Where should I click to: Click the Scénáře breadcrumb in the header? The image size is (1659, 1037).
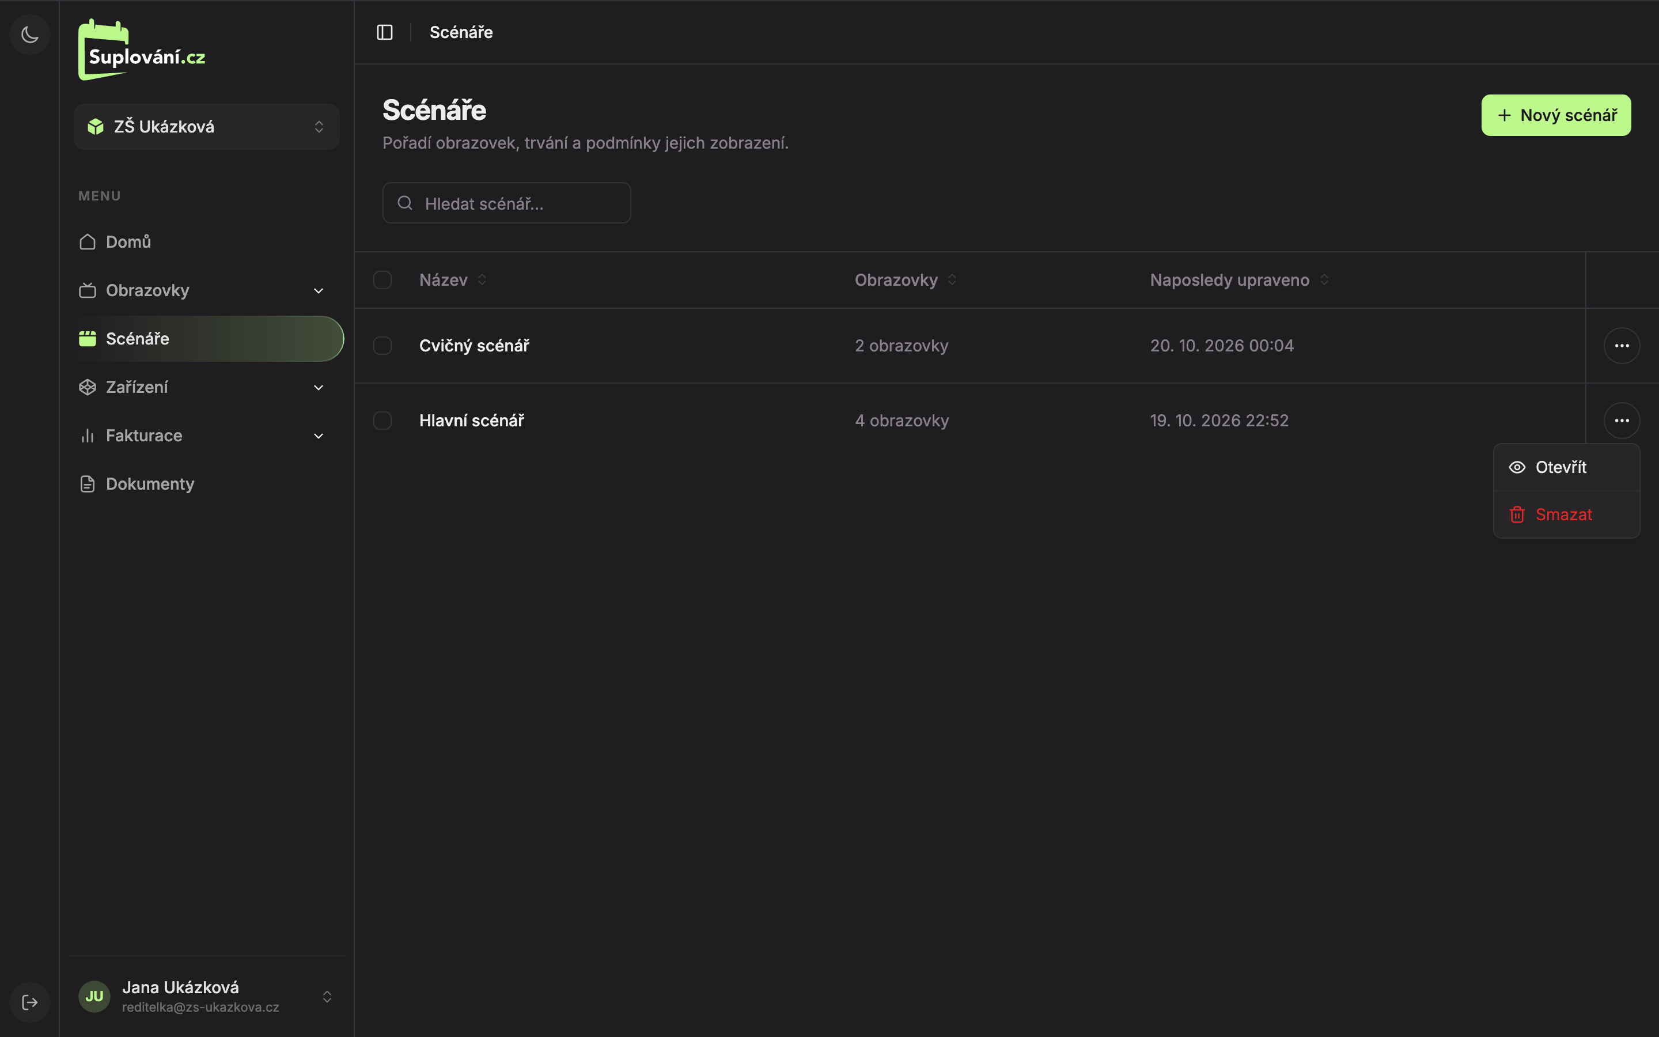(x=461, y=32)
